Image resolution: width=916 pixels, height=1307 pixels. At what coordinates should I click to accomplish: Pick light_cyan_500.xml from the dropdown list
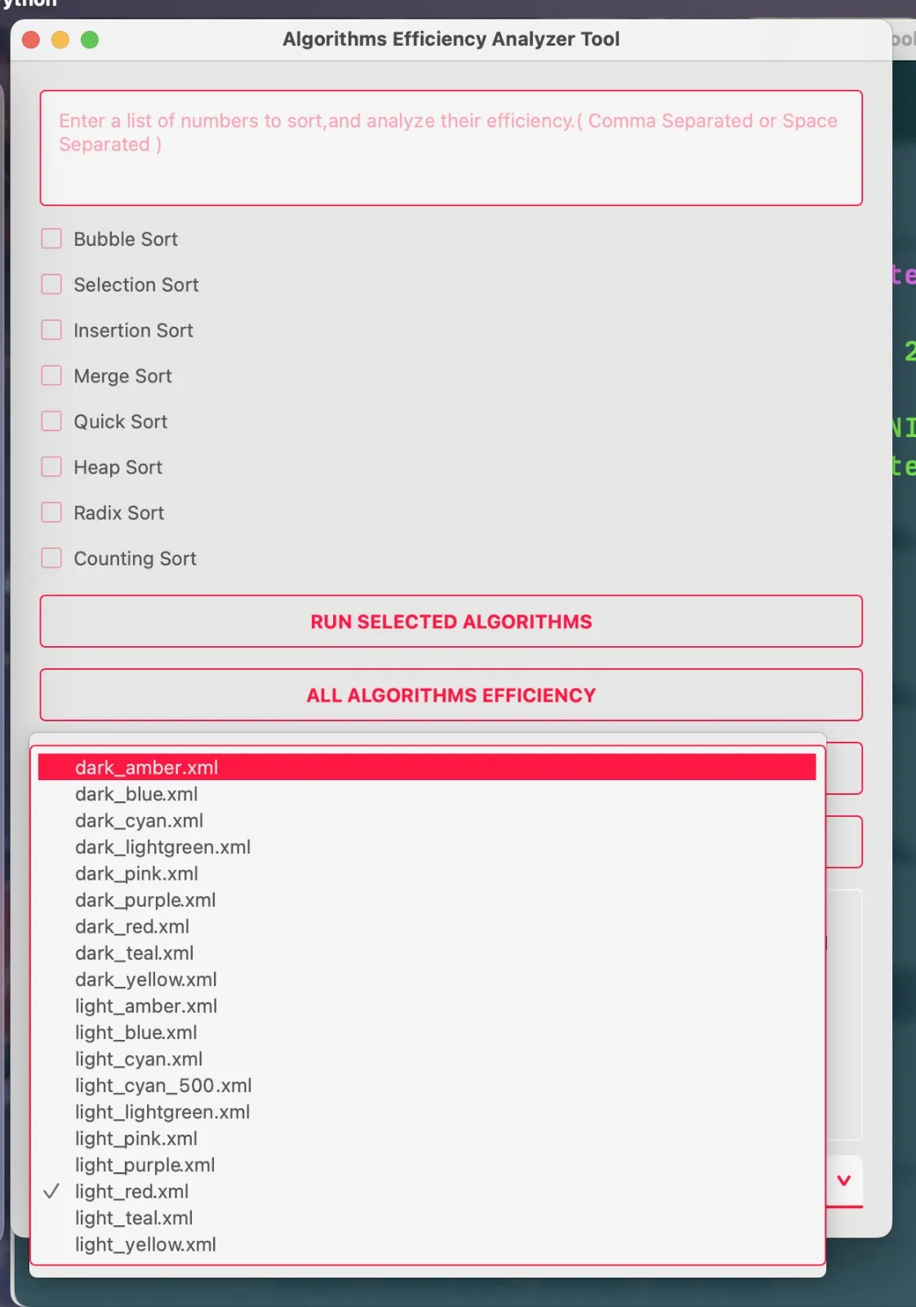point(427,1085)
